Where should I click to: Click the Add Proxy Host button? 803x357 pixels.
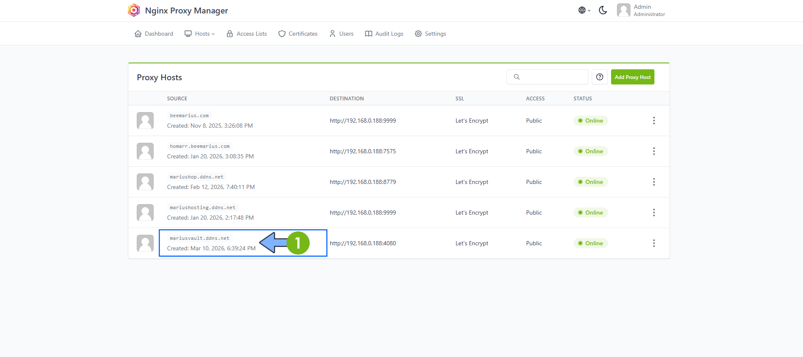pyautogui.click(x=632, y=77)
